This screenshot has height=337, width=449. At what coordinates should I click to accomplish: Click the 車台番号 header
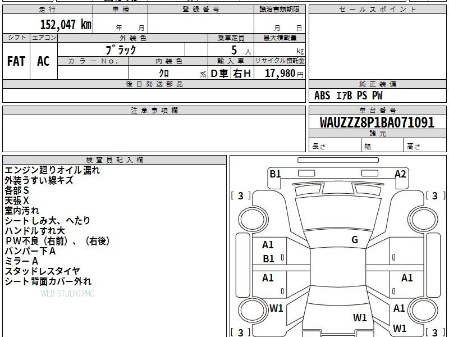(377, 110)
